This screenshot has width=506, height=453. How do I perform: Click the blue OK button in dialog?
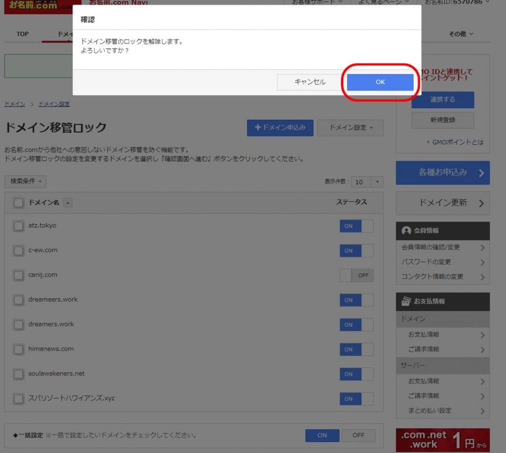380,82
